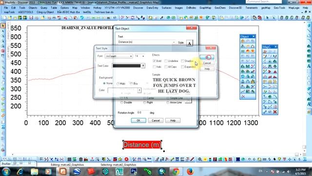Viewport: 312px width, 176px height.
Task: Click the Save floppy icon in top toolbar
Action: (x=31, y=18)
